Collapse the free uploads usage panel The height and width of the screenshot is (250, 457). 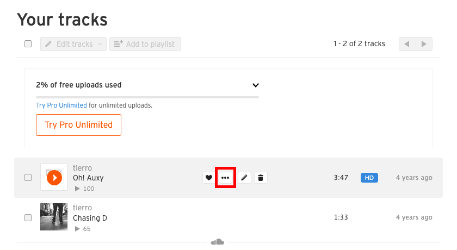[256, 85]
